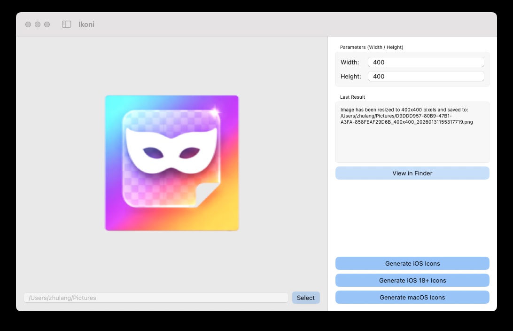
Task: Click the green zoom button in titlebar
Action: tap(47, 24)
